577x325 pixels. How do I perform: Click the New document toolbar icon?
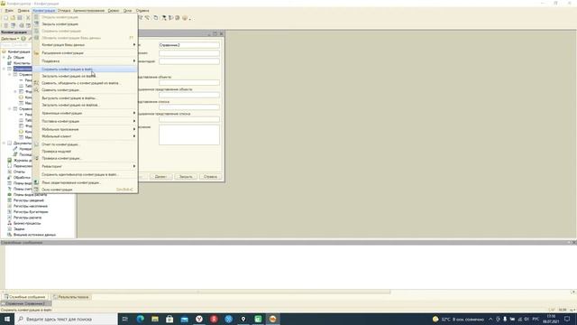coord(5,18)
